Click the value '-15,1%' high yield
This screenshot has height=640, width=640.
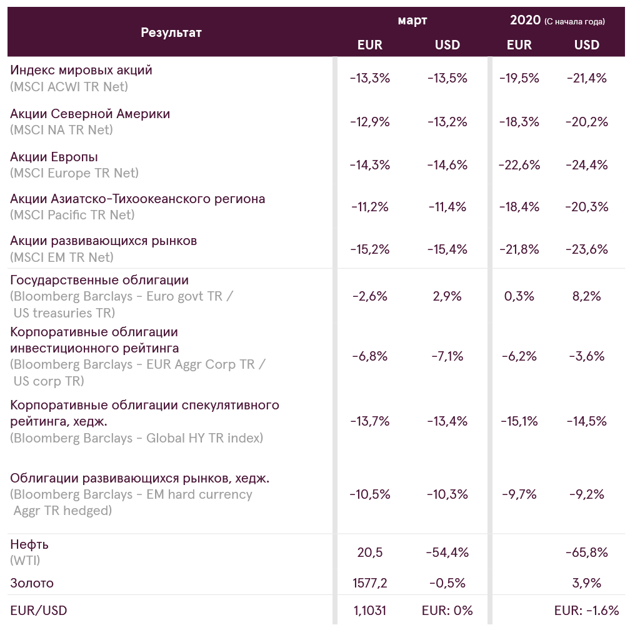pyautogui.click(x=519, y=421)
